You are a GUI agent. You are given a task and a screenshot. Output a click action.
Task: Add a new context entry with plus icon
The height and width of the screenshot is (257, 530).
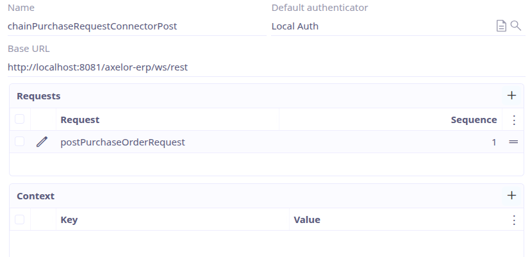(x=511, y=195)
